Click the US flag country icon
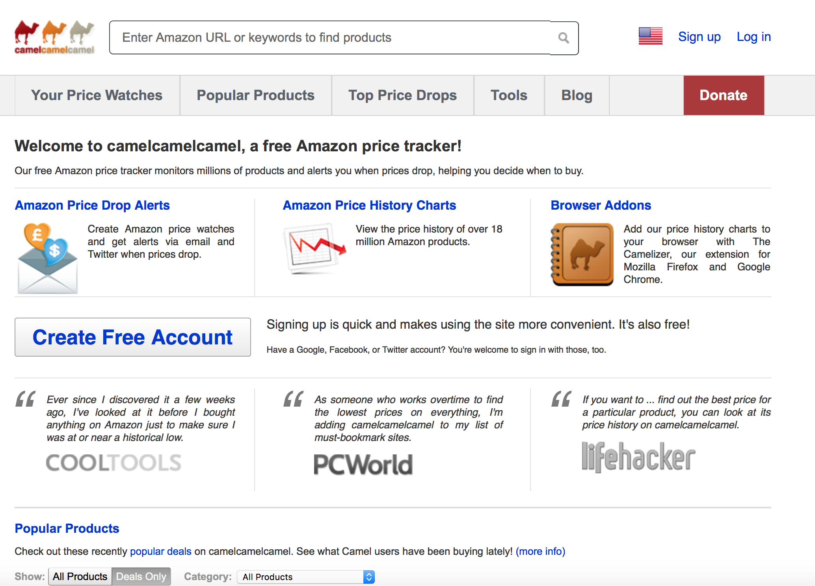 (650, 36)
